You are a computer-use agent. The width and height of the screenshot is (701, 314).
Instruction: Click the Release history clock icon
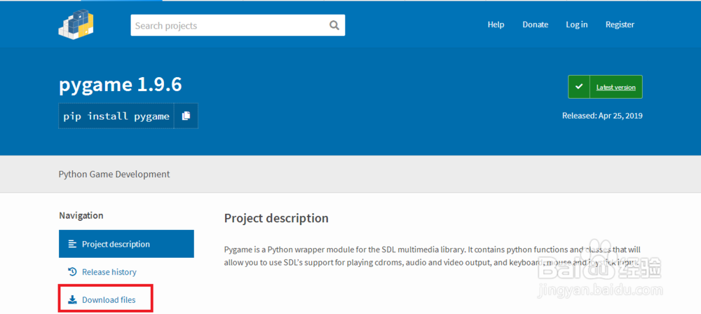tap(72, 271)
